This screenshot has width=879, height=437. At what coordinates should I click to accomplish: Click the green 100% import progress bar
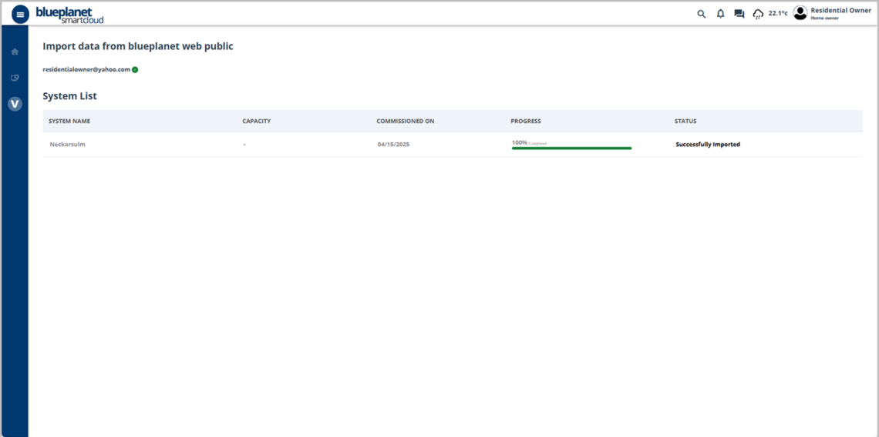click(x=571, y=148)
